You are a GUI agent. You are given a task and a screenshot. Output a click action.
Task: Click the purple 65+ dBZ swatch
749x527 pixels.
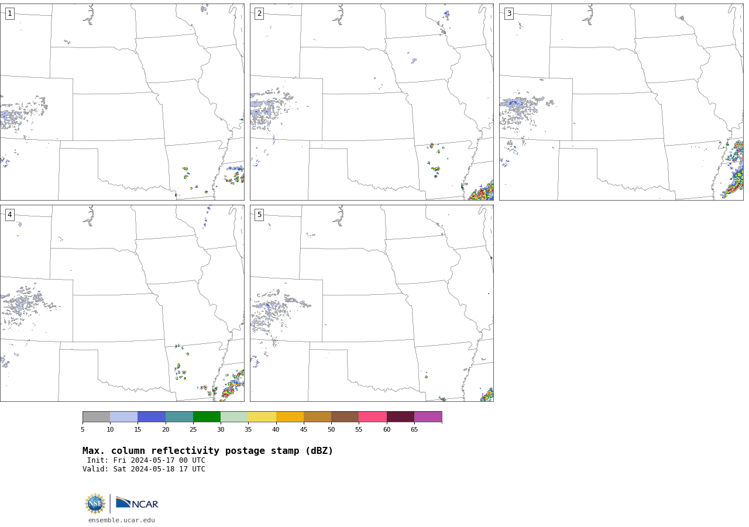point(428,417)
